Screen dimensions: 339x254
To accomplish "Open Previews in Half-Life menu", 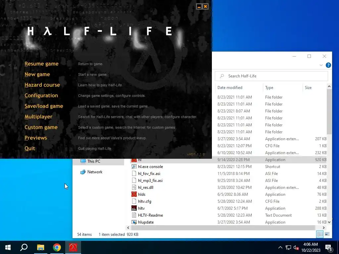I will [x=35, y=138].
